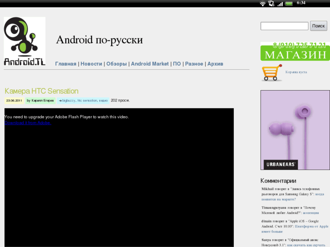Click the Android.TL robot logo
330x247 pixels.
point(25,41)
